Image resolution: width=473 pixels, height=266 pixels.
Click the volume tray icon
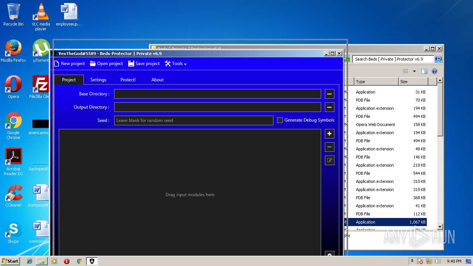tap(438, 261)
